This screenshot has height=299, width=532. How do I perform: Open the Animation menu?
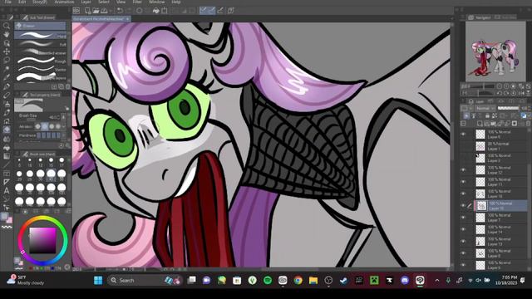(x=64, y=2)
